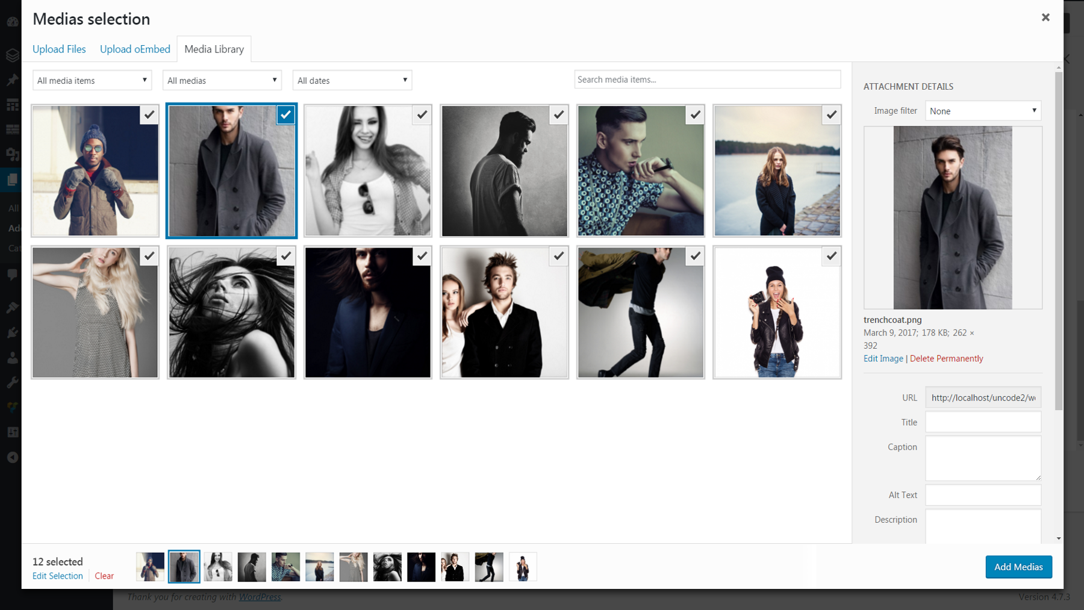Click the Caption text area

point(983,458)
